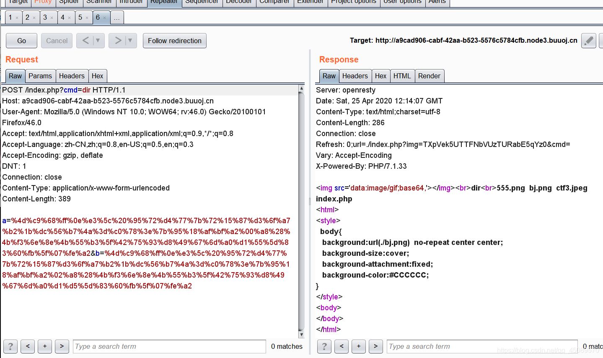Open the Project options tab
This screenshot has width=603, height=358.
(x=354, y=2)
